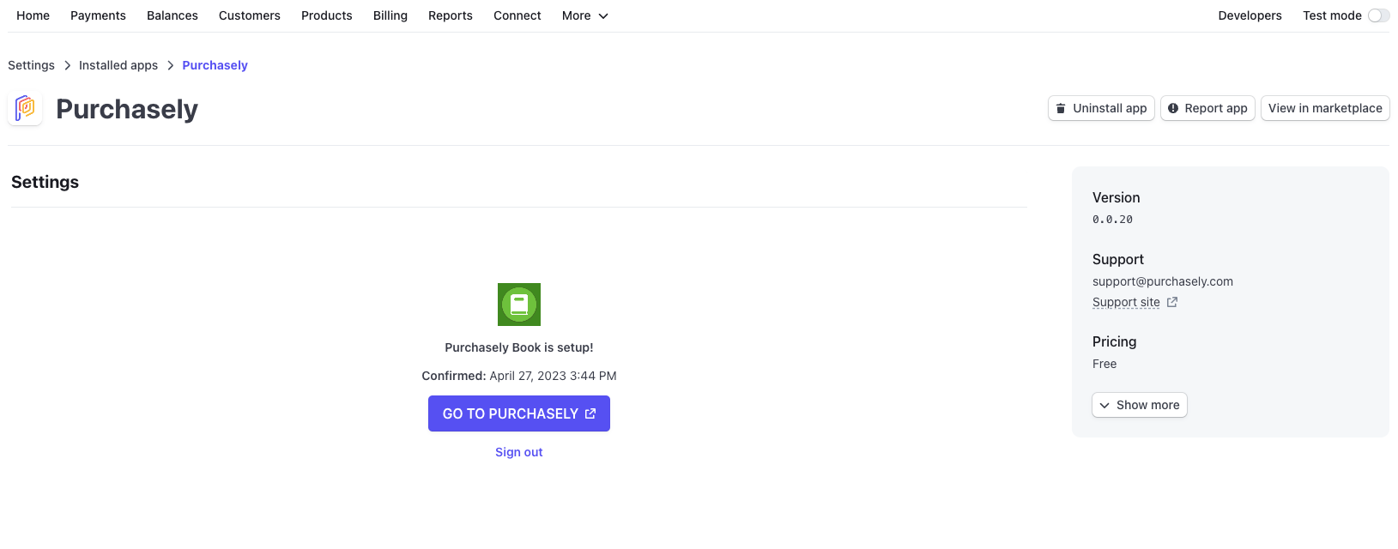Open the Support site link
Screen dimensions: 1398x549
coord(1126,302)
